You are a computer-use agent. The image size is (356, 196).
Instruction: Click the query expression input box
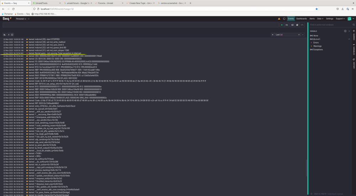(x=141, y=25)
